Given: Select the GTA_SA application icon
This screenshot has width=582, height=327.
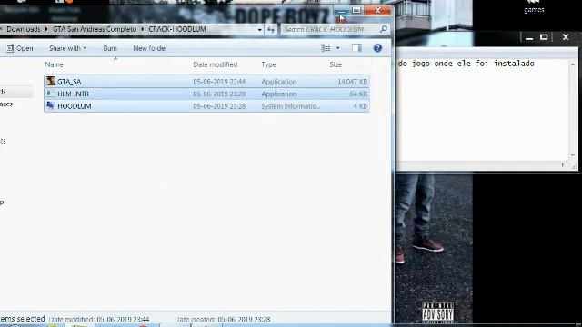Looking at the screenshot, I should coord(51,81).
